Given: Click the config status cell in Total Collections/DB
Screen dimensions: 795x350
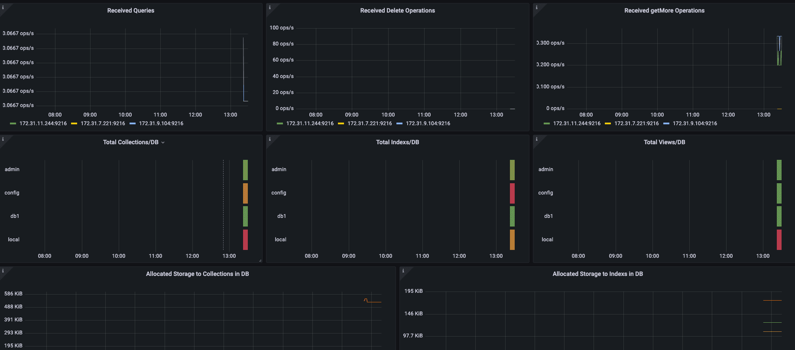Looking at the screenshot, I should pos(245,193).
